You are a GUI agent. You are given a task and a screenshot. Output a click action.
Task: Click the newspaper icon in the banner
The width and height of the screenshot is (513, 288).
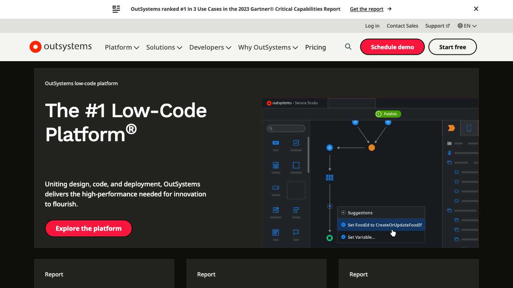point(116,9)
